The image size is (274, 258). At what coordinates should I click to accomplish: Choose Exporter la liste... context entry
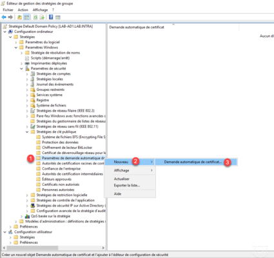click(130, 185)
